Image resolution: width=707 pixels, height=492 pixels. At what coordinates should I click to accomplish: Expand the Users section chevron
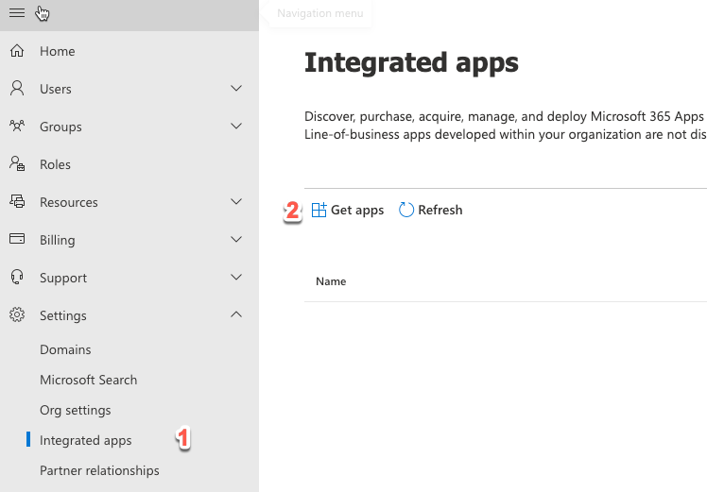pos(236,89)
